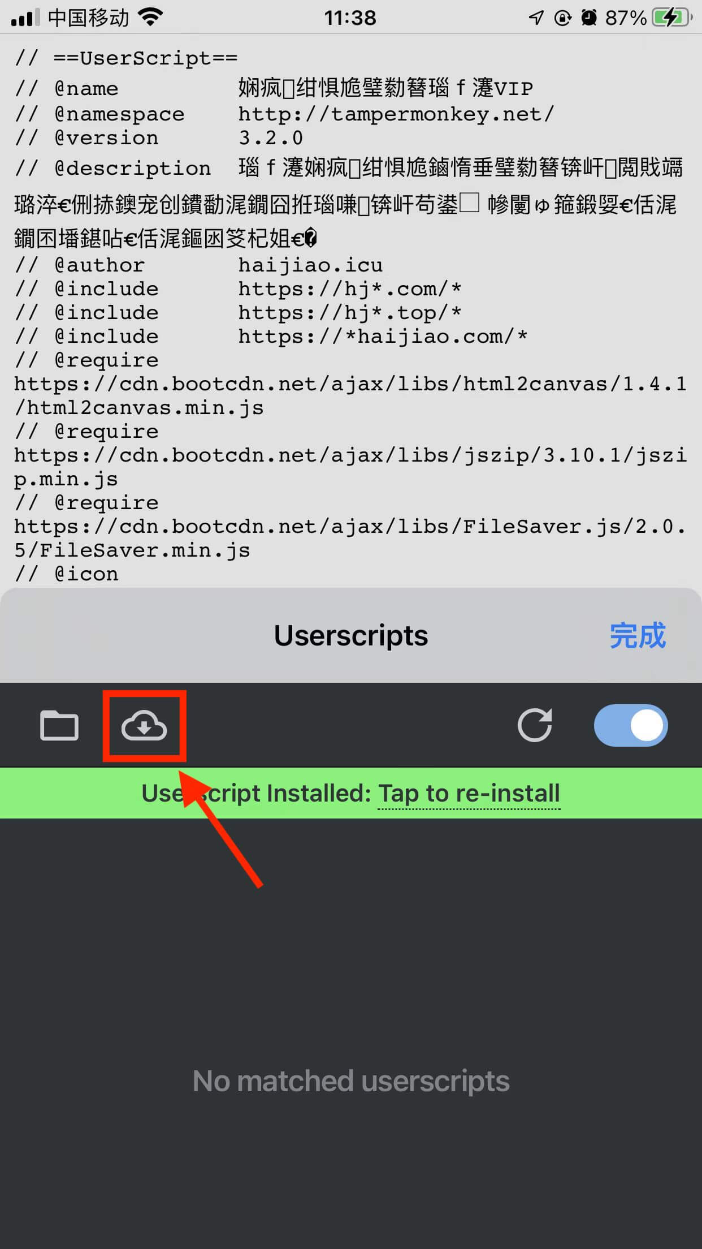Tap the location arrow status icon
The image size is (702, 1249).
tap(536, 18)
